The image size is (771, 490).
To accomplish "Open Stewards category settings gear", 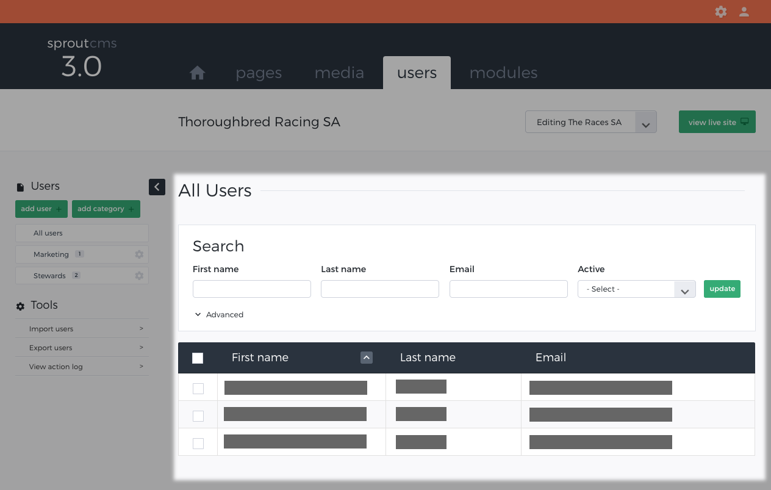I will pos(139,276).
